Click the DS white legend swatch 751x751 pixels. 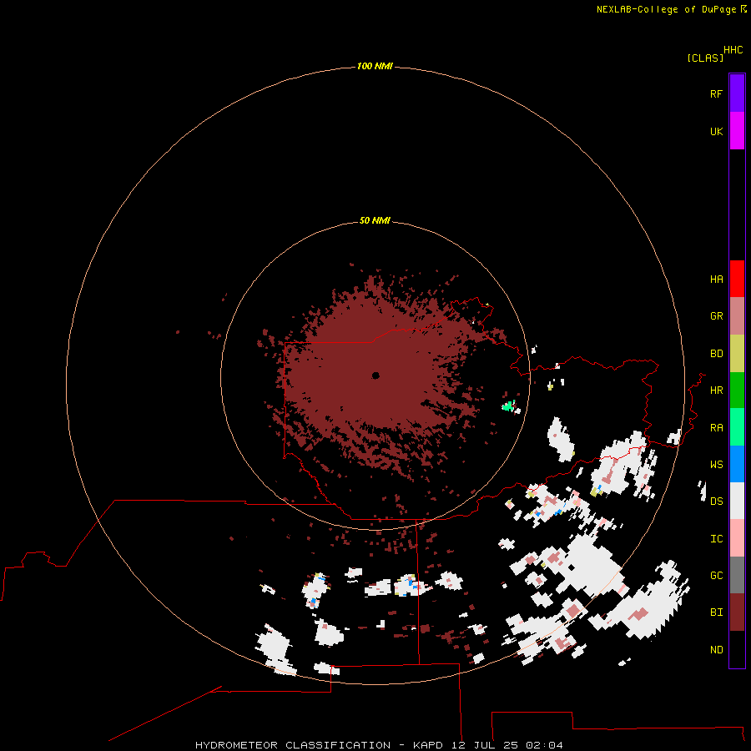[x=737, y=501]
